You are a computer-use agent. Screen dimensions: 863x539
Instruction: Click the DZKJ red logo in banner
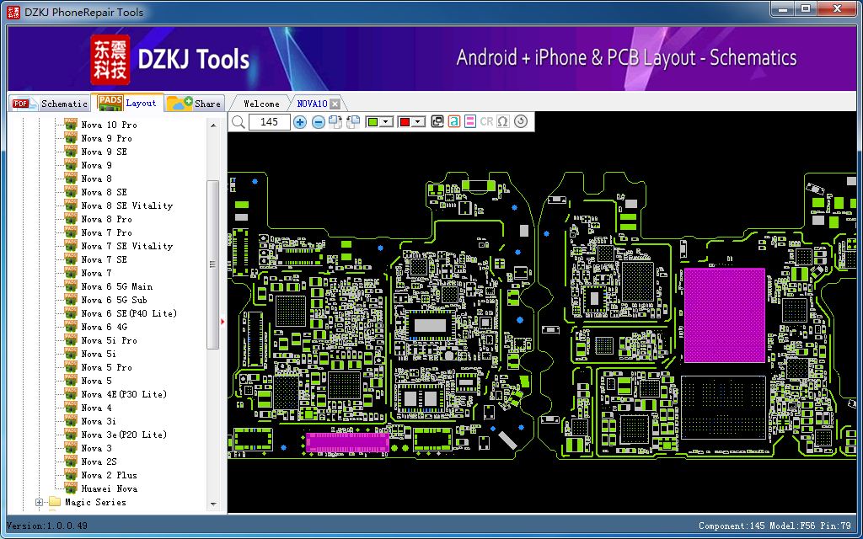(x=110, y=60)
